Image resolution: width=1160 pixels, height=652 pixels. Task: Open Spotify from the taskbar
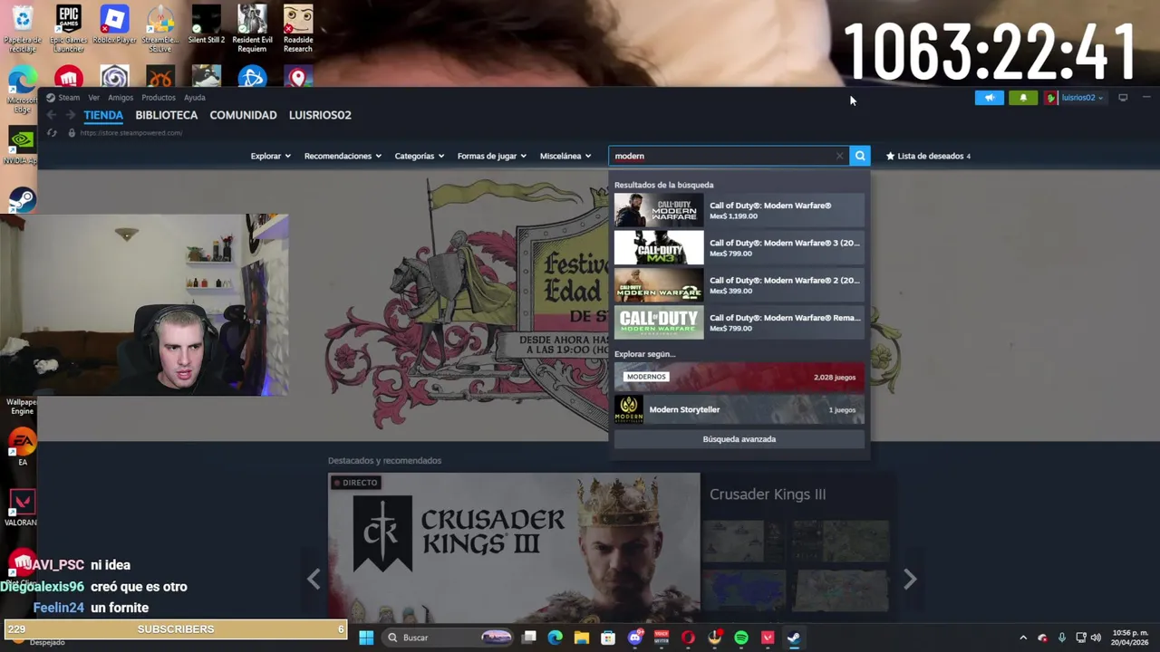(741, 638)
